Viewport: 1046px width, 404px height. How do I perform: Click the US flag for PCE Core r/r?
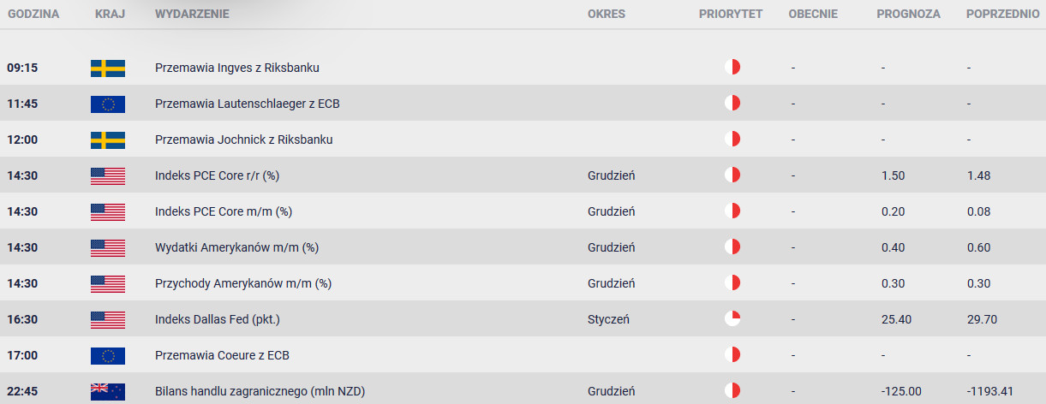[x=108, y=175]
